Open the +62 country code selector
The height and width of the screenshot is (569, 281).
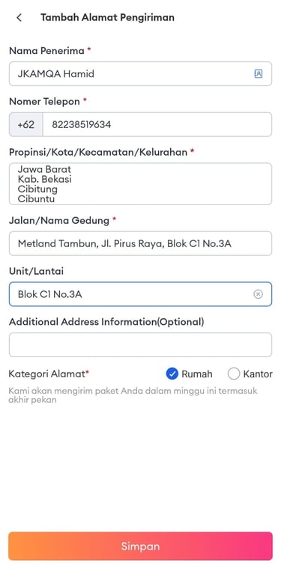[26, 124]
